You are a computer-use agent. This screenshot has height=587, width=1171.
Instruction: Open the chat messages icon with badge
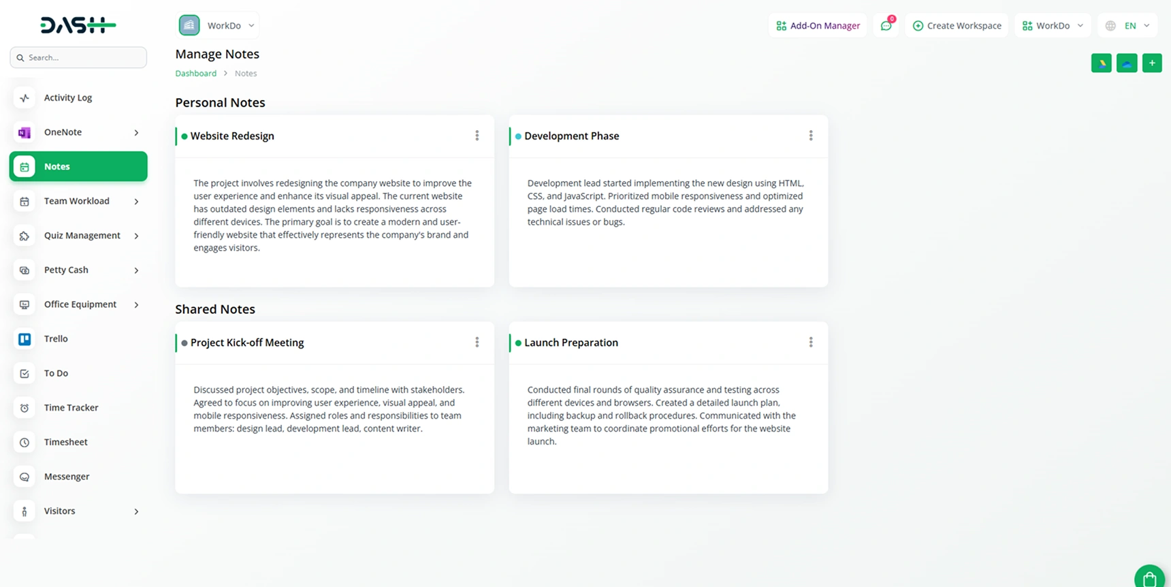coord(886,26)
